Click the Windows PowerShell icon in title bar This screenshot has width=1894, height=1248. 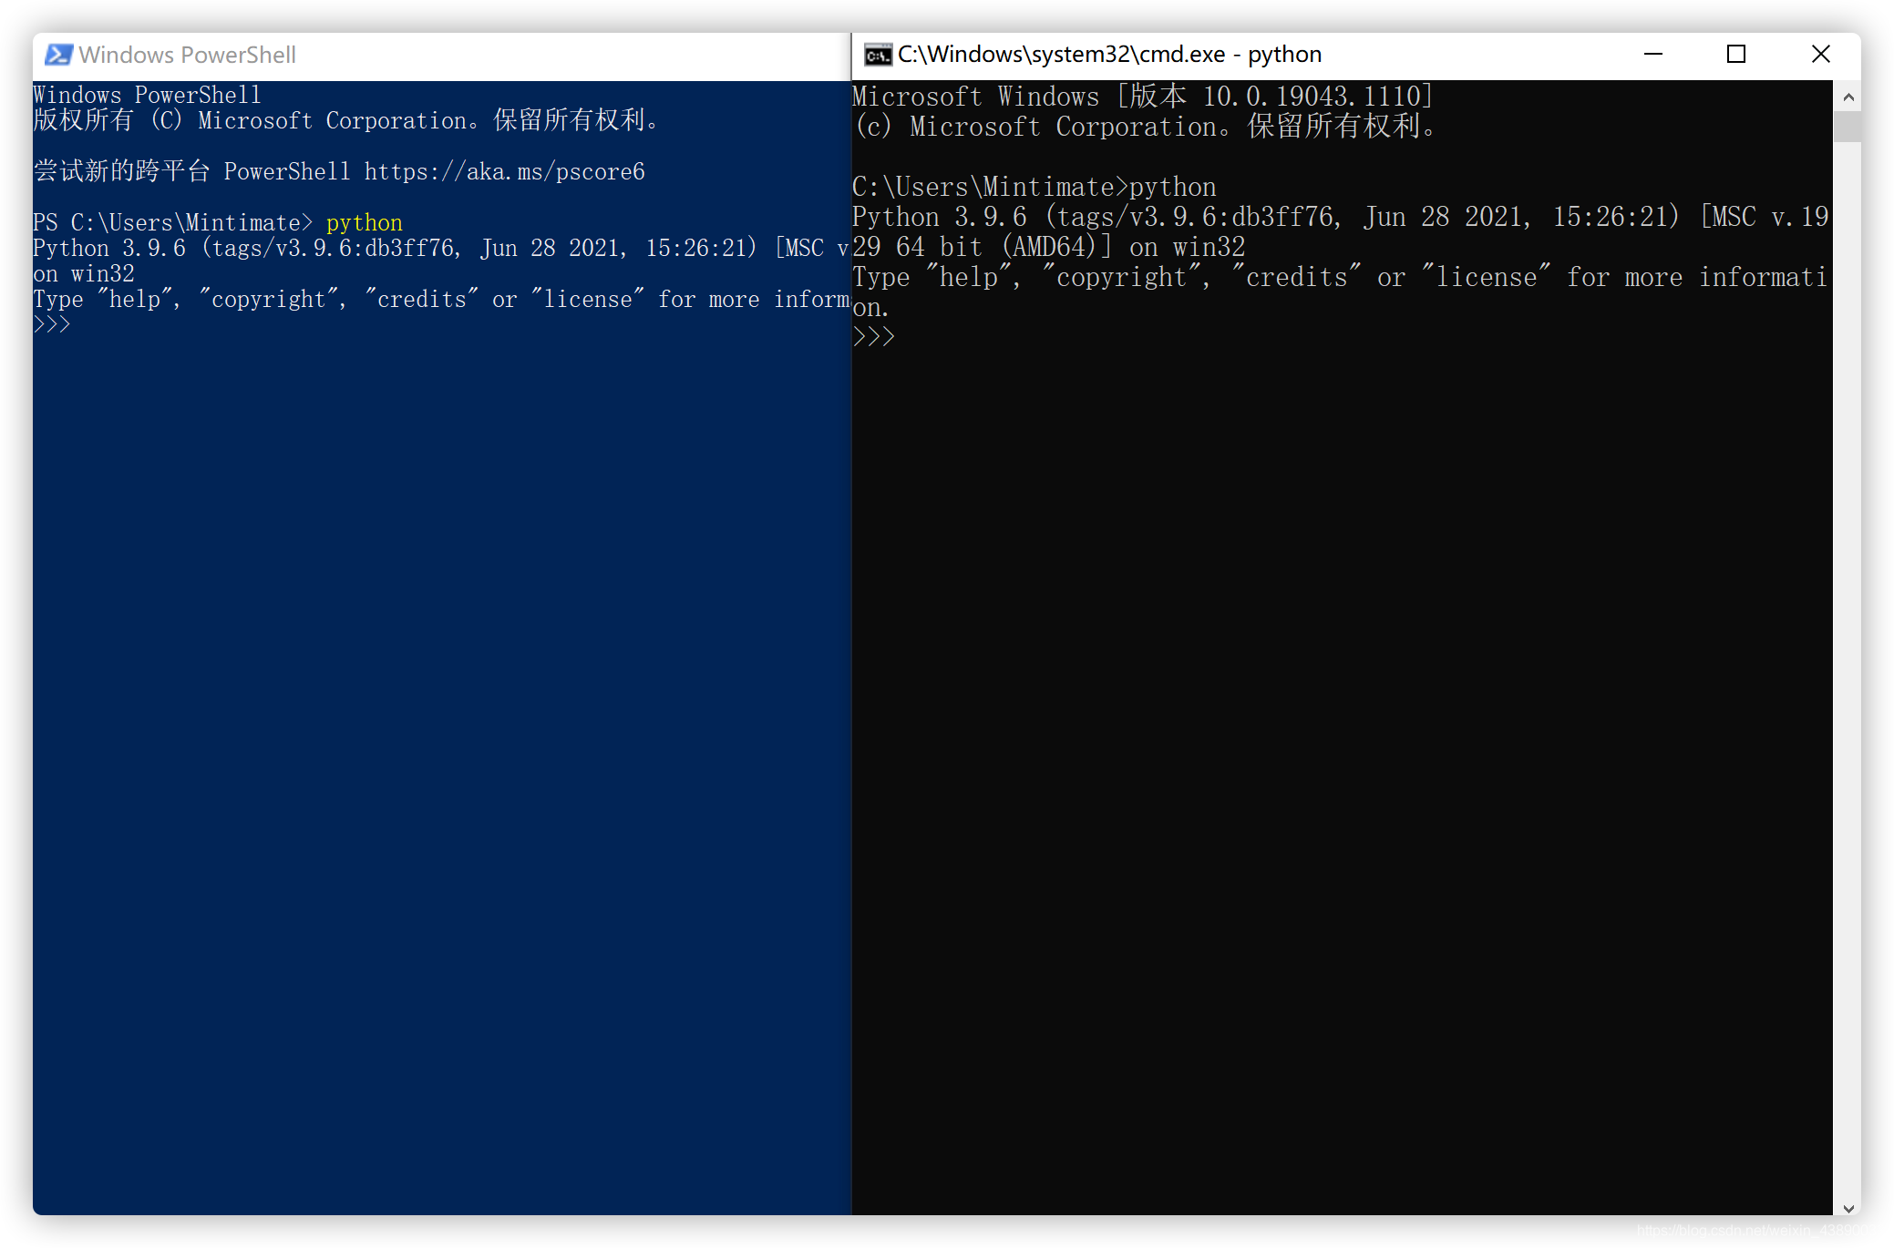click(x=56, y=55)
